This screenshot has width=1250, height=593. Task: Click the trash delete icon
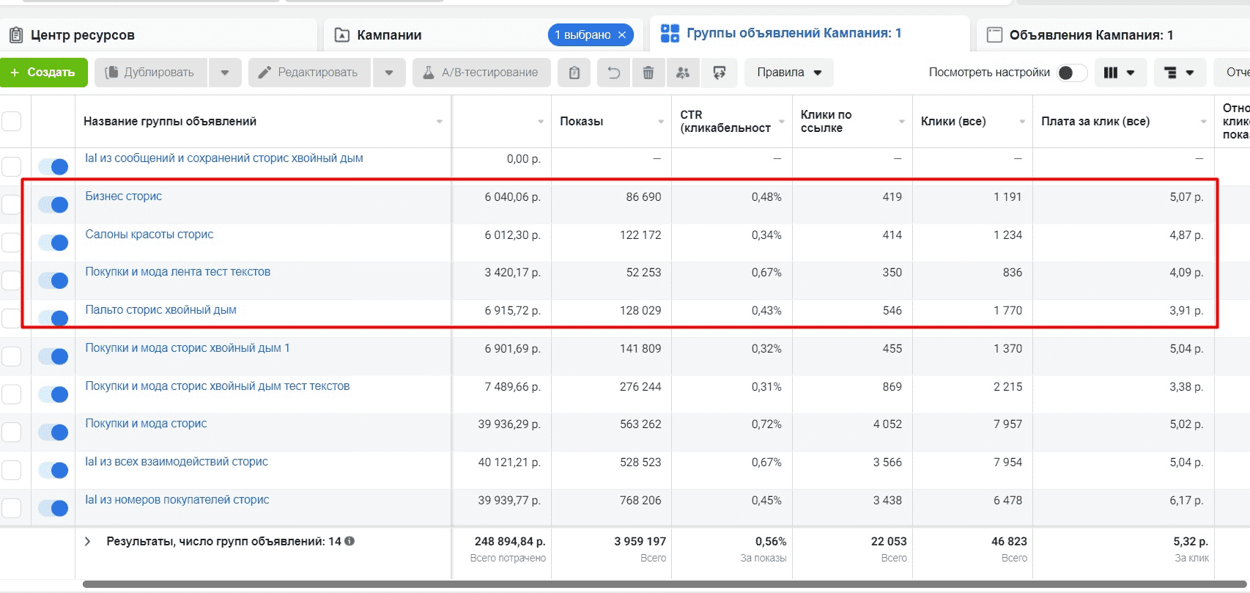coord(648,73)
